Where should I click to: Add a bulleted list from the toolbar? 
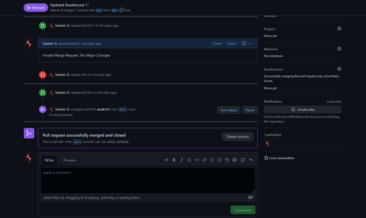(x=212, y=160)
